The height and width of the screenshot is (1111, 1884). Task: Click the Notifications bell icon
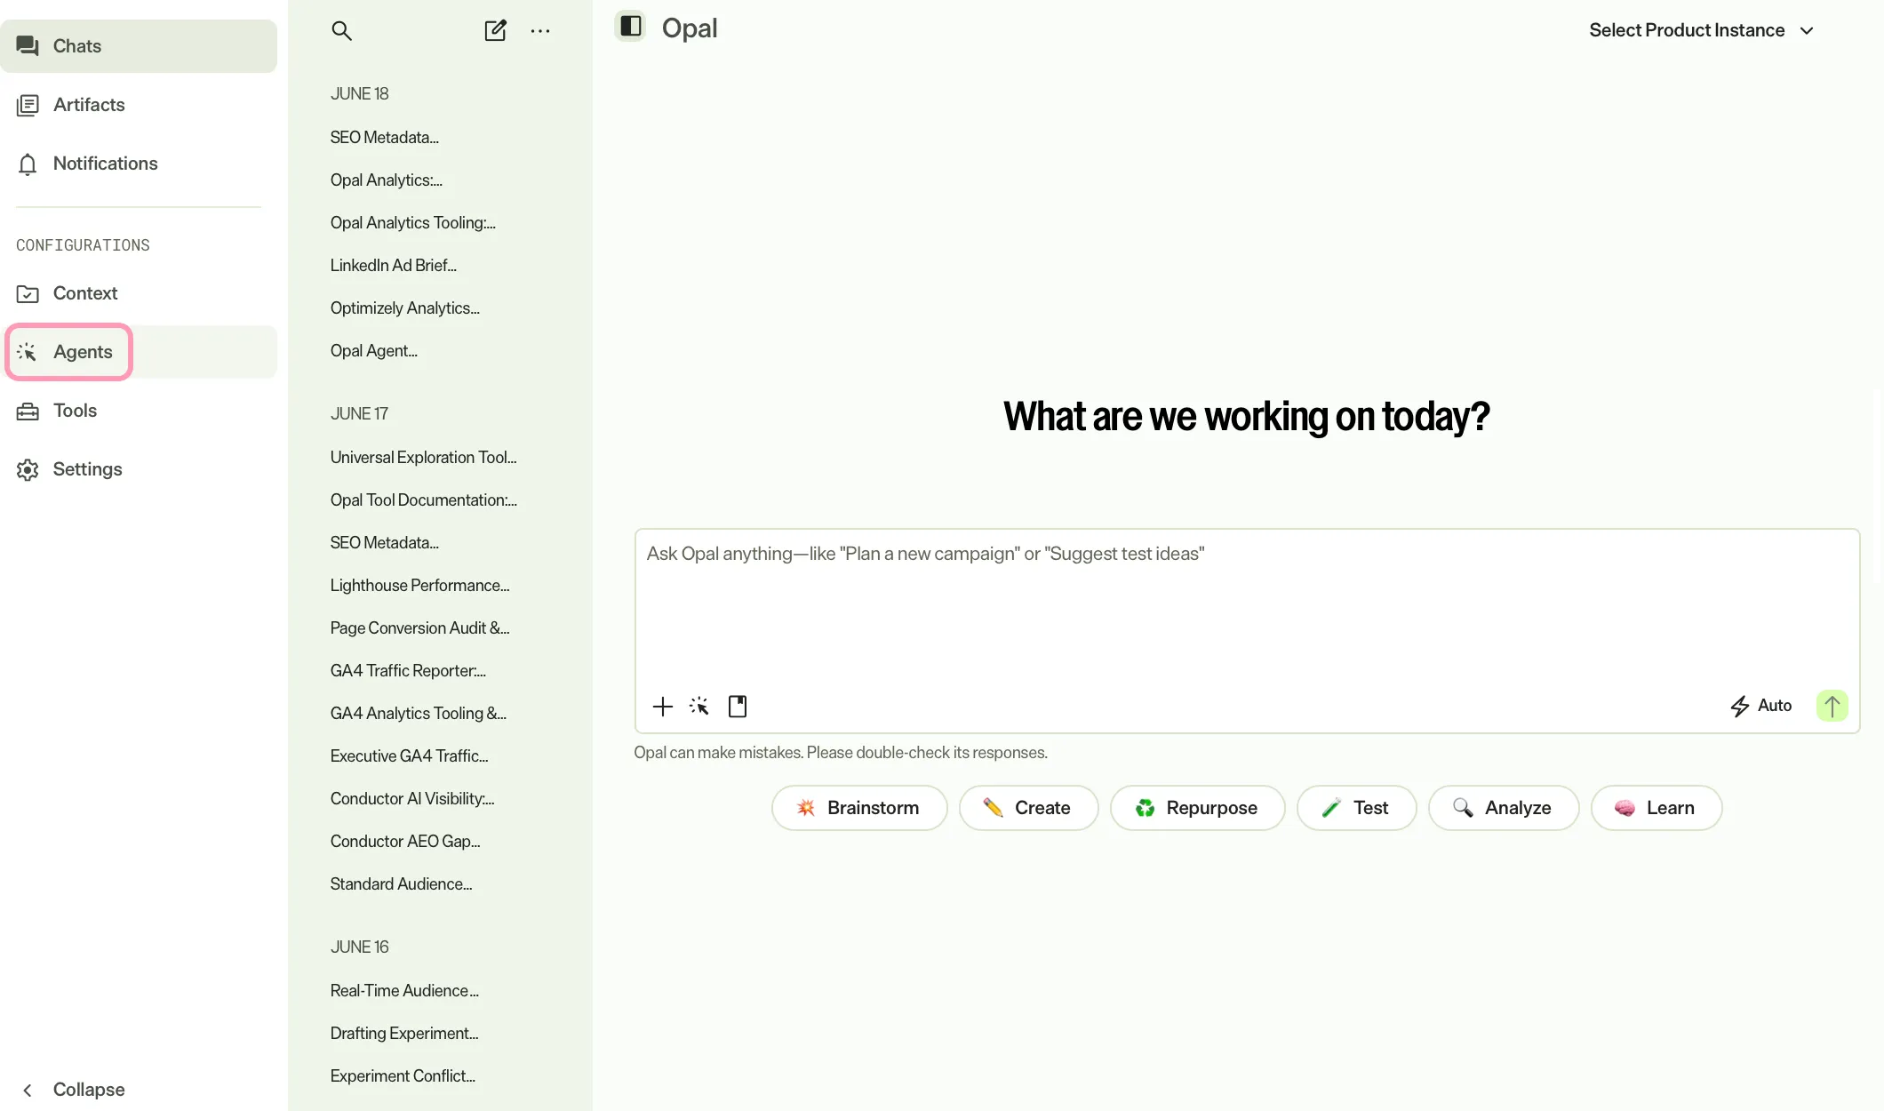coord(28,164)
